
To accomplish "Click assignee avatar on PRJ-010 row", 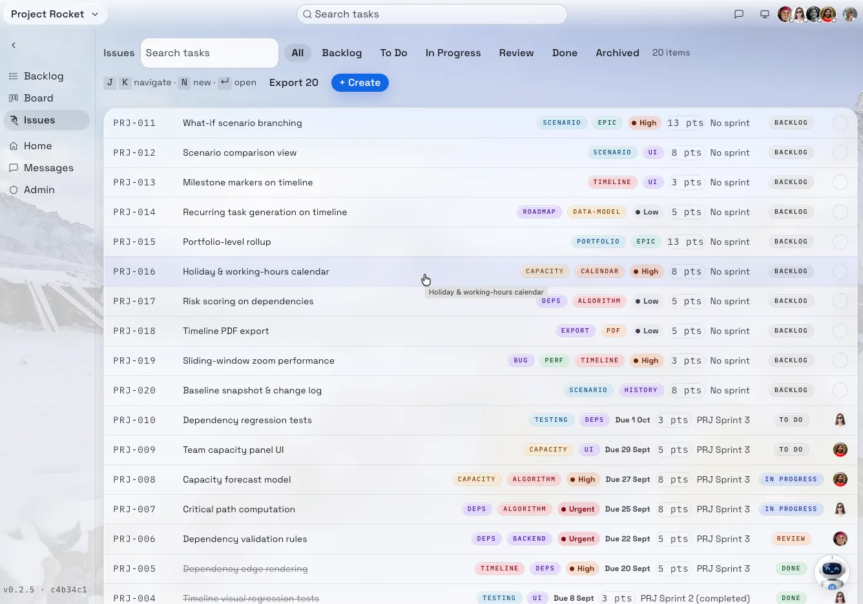I will pyautogui.click(x=840, y=420).
